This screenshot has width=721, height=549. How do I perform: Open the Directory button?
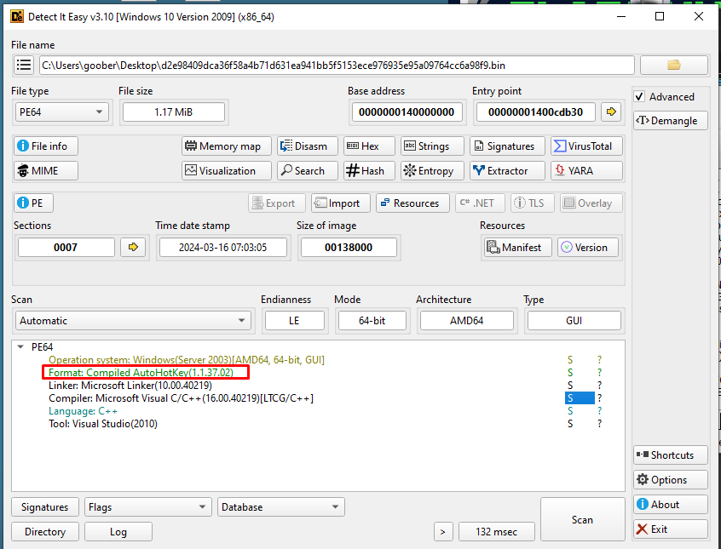tap(44, 531)
